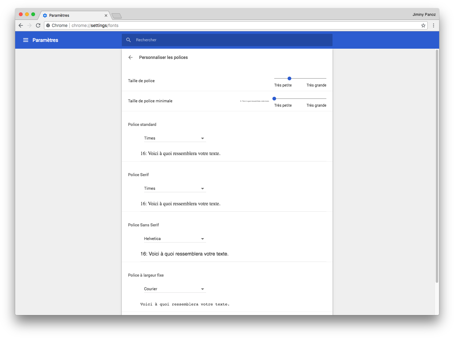Expand Police Sans Serif Helvetica dropdown

tap(174, 239)
